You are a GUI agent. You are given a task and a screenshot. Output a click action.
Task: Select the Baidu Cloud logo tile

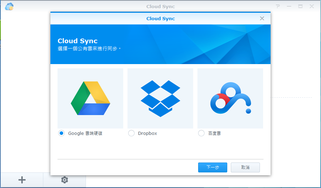[230, 98]
